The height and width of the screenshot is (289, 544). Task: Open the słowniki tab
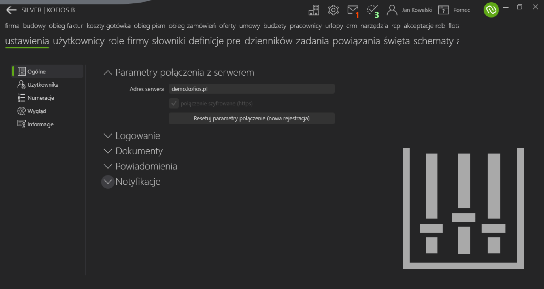click(169, 41)
